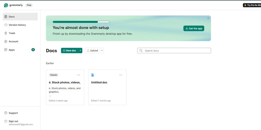The image size is (261, 130).
Task: Click 'Edited 7 months ago' text
Action: click(x=101, y=101)
